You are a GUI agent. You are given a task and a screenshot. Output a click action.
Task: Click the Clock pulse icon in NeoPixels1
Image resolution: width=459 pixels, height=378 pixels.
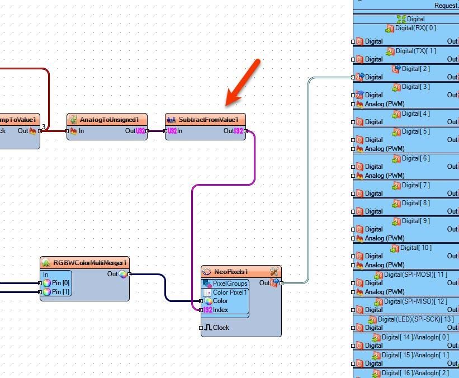tap(208, 327)
